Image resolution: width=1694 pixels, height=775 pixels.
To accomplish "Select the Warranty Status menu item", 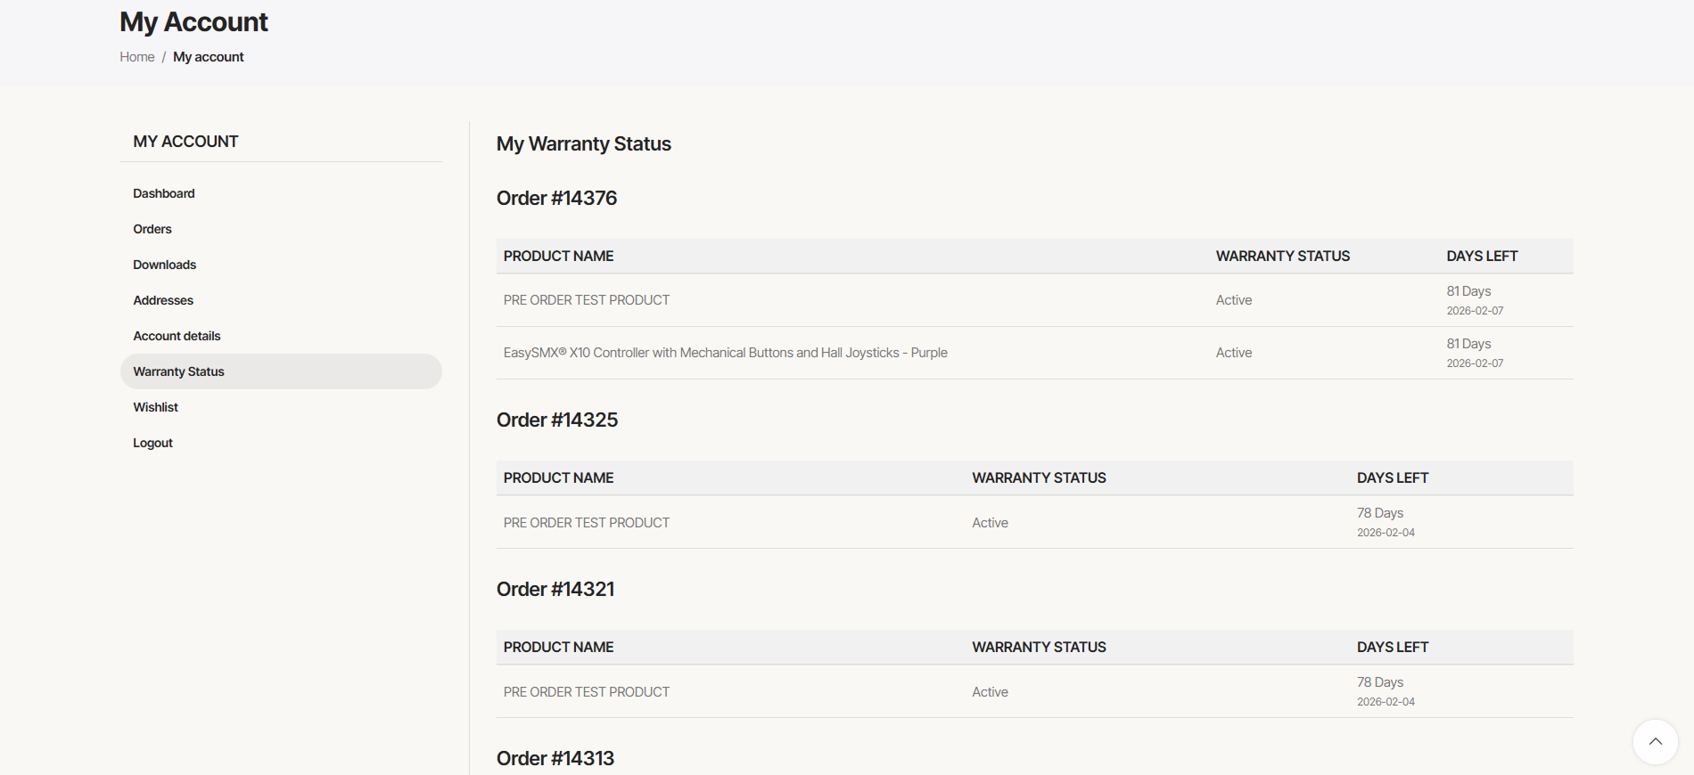I will (x=178, y=371).
